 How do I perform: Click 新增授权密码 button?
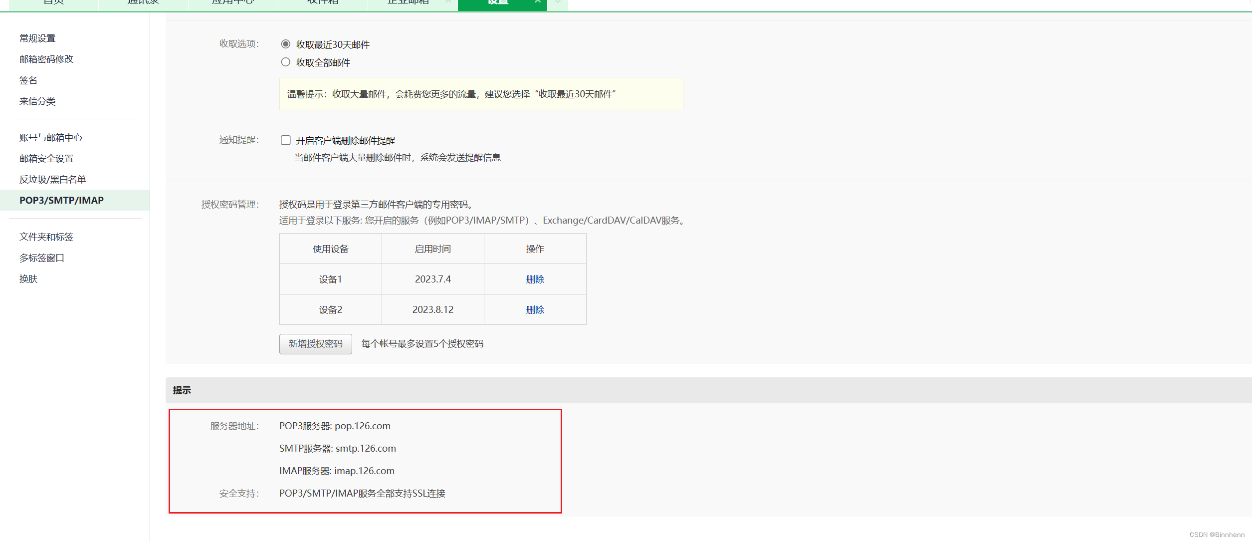tap(315, 344)
